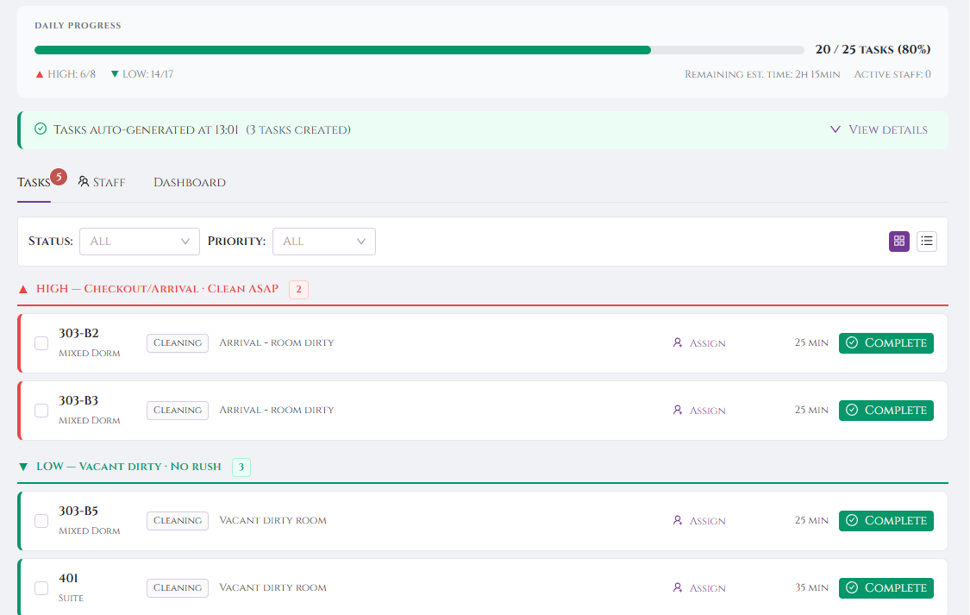Screen dimensions: 970x615
Task: Open the Status filter dropdown
Action: pyautogui.click(x=140, y=242)
